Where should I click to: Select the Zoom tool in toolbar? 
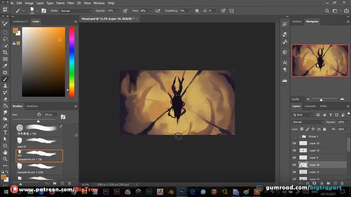[x=5, y=159]
